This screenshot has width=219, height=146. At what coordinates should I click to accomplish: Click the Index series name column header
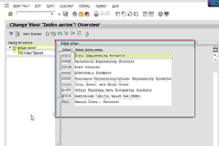pos(89,49)
